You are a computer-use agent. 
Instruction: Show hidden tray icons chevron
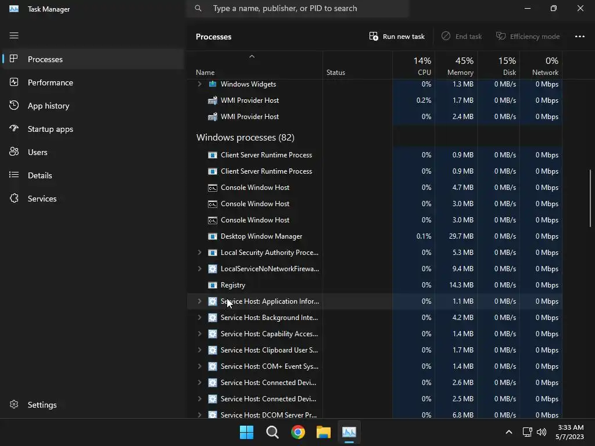509,432
